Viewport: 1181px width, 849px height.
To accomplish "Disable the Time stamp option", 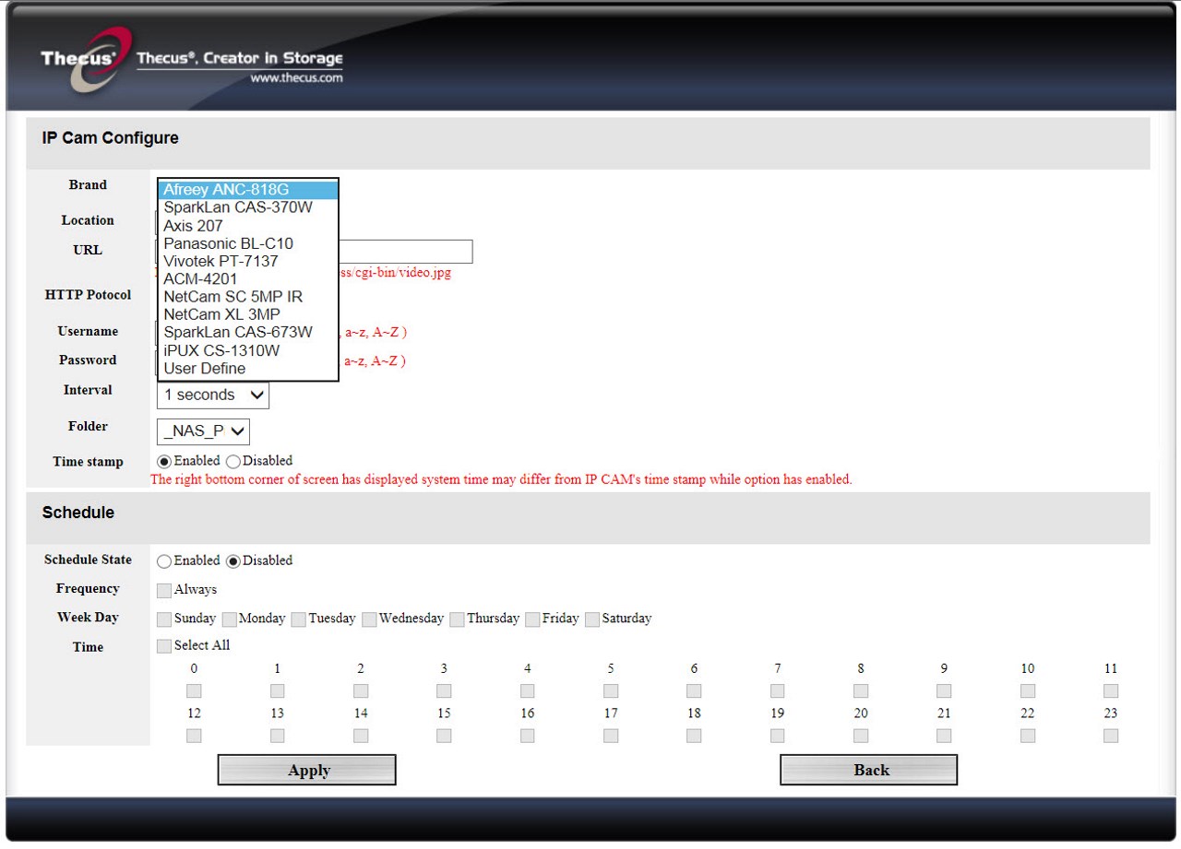I will tap(233, 461).
